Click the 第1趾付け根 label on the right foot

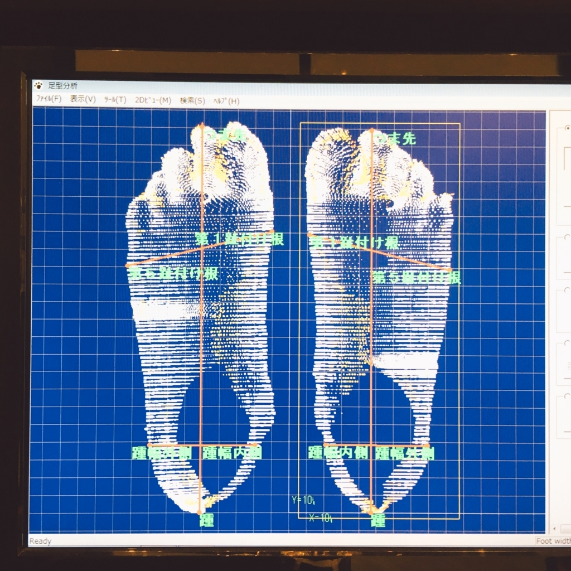coord(354,243)
